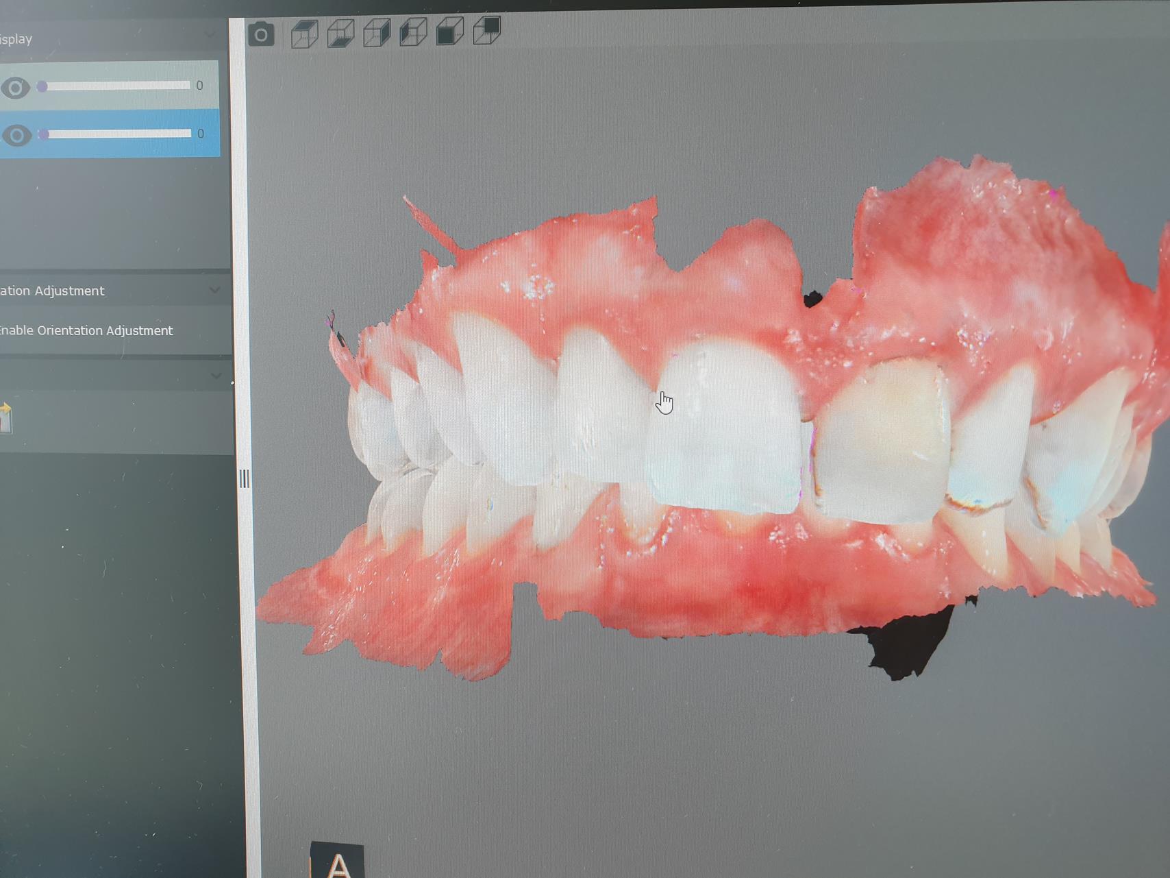The height and width of the screenshot is (878, 1170).
Task: Collapse the section chevron above the export icon
Action: [x=216, y=375]
